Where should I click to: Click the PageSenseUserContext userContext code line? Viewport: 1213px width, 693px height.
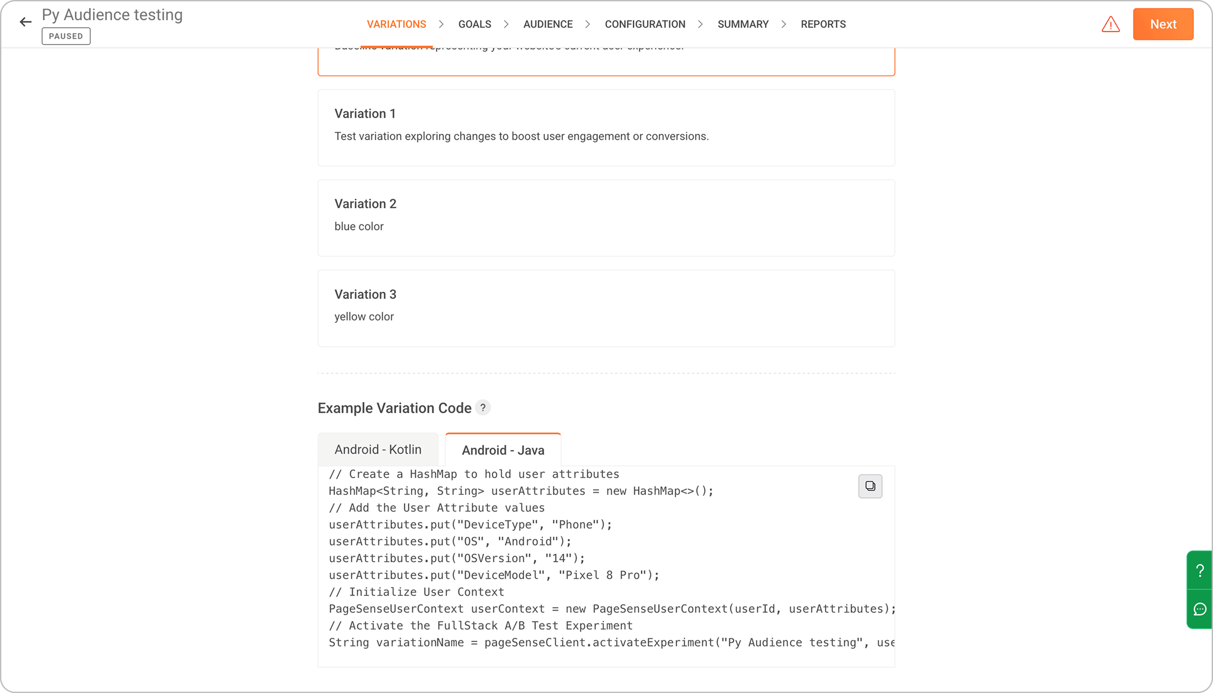[612, 609]
